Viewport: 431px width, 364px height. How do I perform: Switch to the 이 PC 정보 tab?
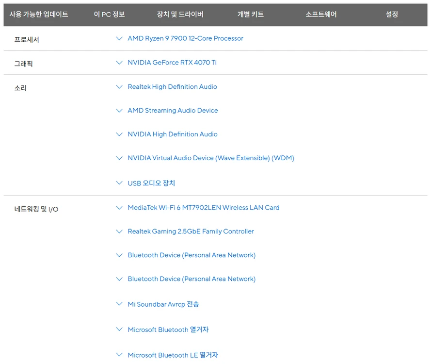[x=110, y=14]
